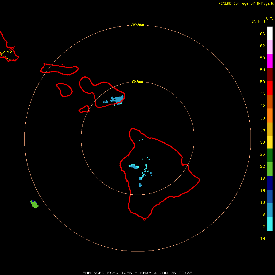Select the "10" legend value

click(262, 202)
